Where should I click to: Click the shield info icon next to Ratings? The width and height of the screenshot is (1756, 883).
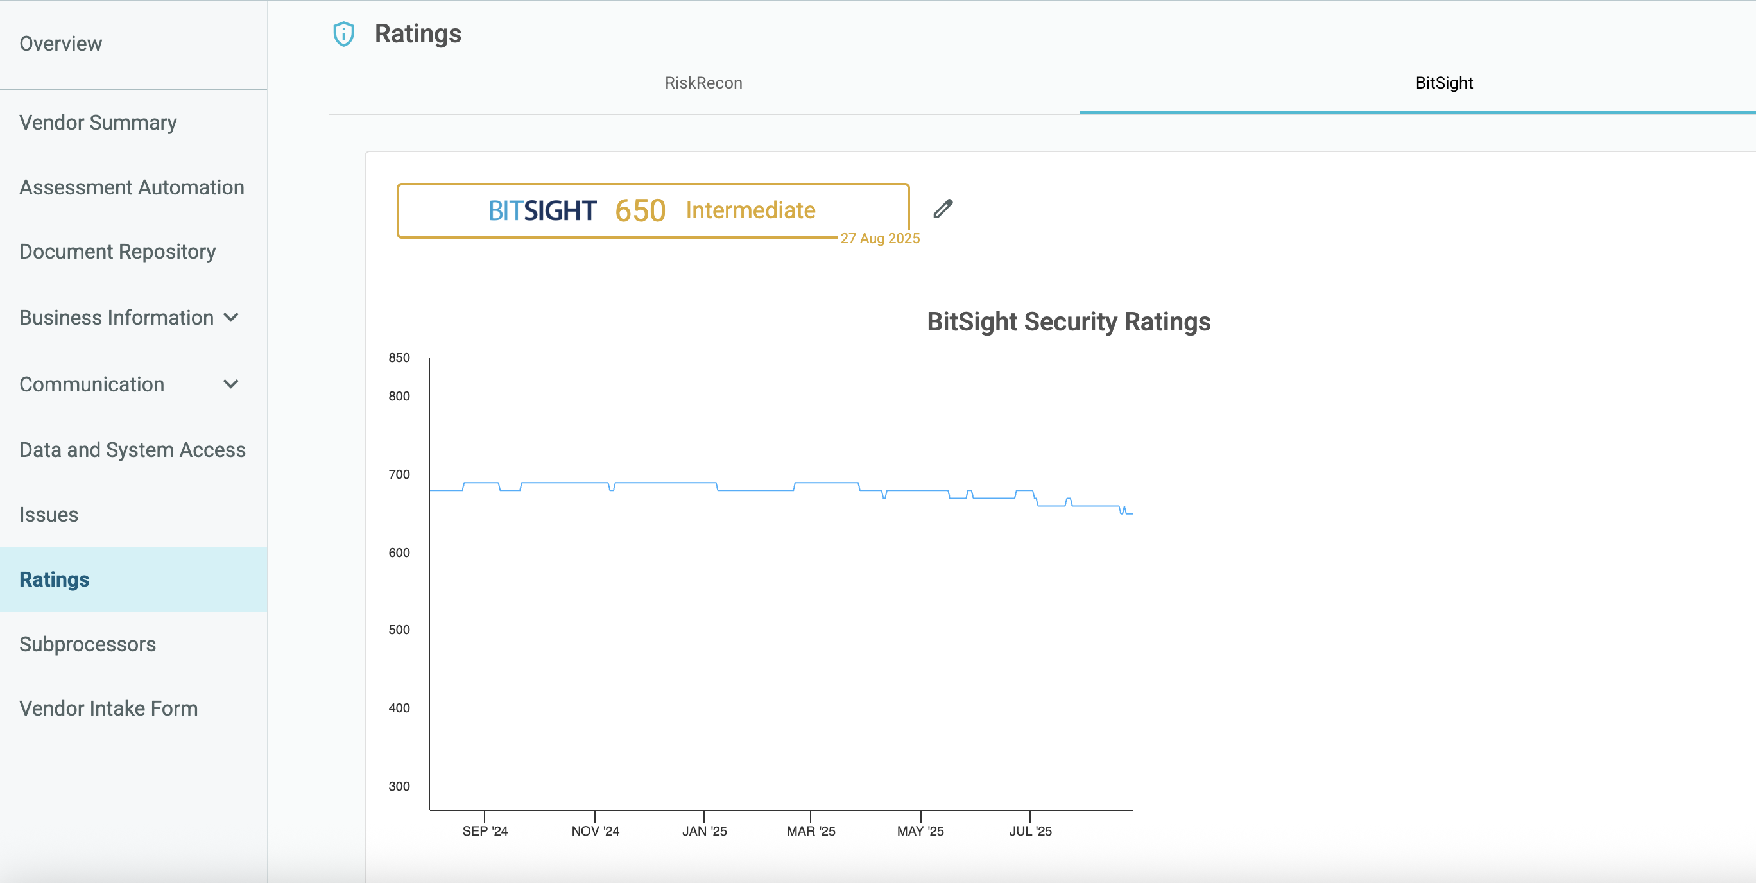(343, 34)
